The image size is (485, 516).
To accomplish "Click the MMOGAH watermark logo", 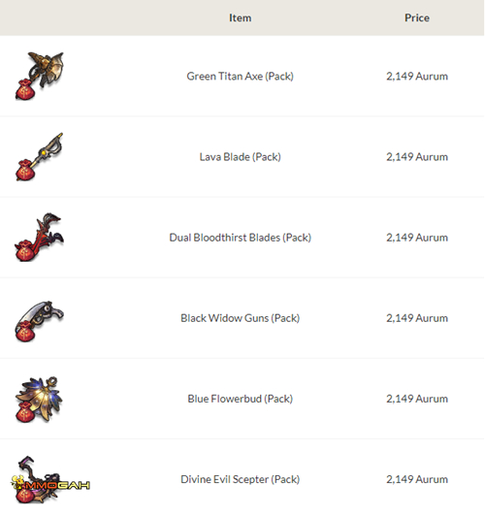I will [x=50, y=484].
